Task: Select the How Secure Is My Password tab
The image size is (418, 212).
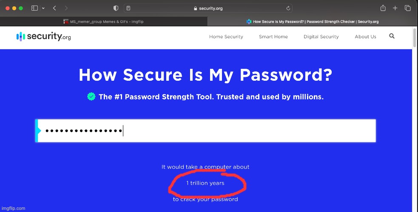Action: (313, 22)
